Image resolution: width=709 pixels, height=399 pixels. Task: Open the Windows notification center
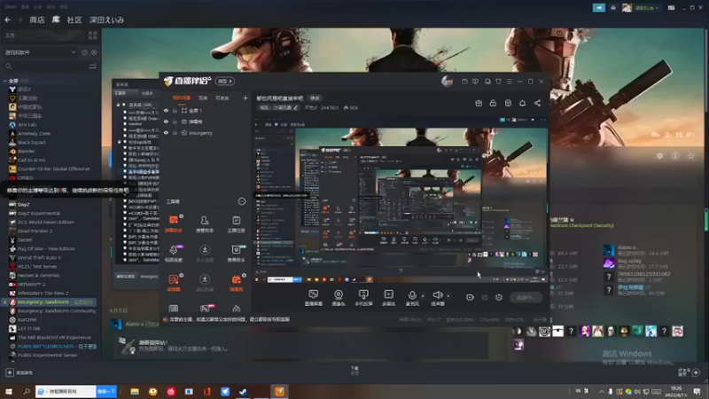(x=697, y=391)
